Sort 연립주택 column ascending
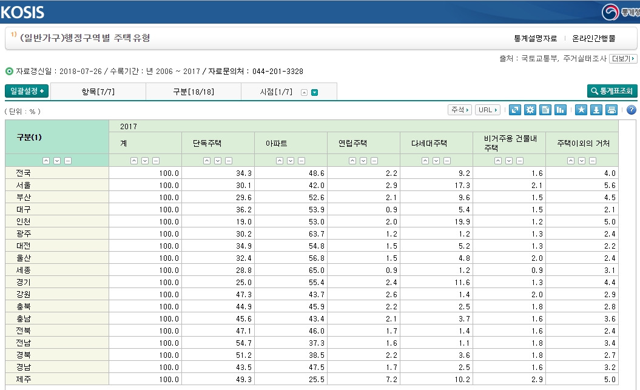Viewport: 640px width, 390px height. pyautogui.click(x=352, y=161)
